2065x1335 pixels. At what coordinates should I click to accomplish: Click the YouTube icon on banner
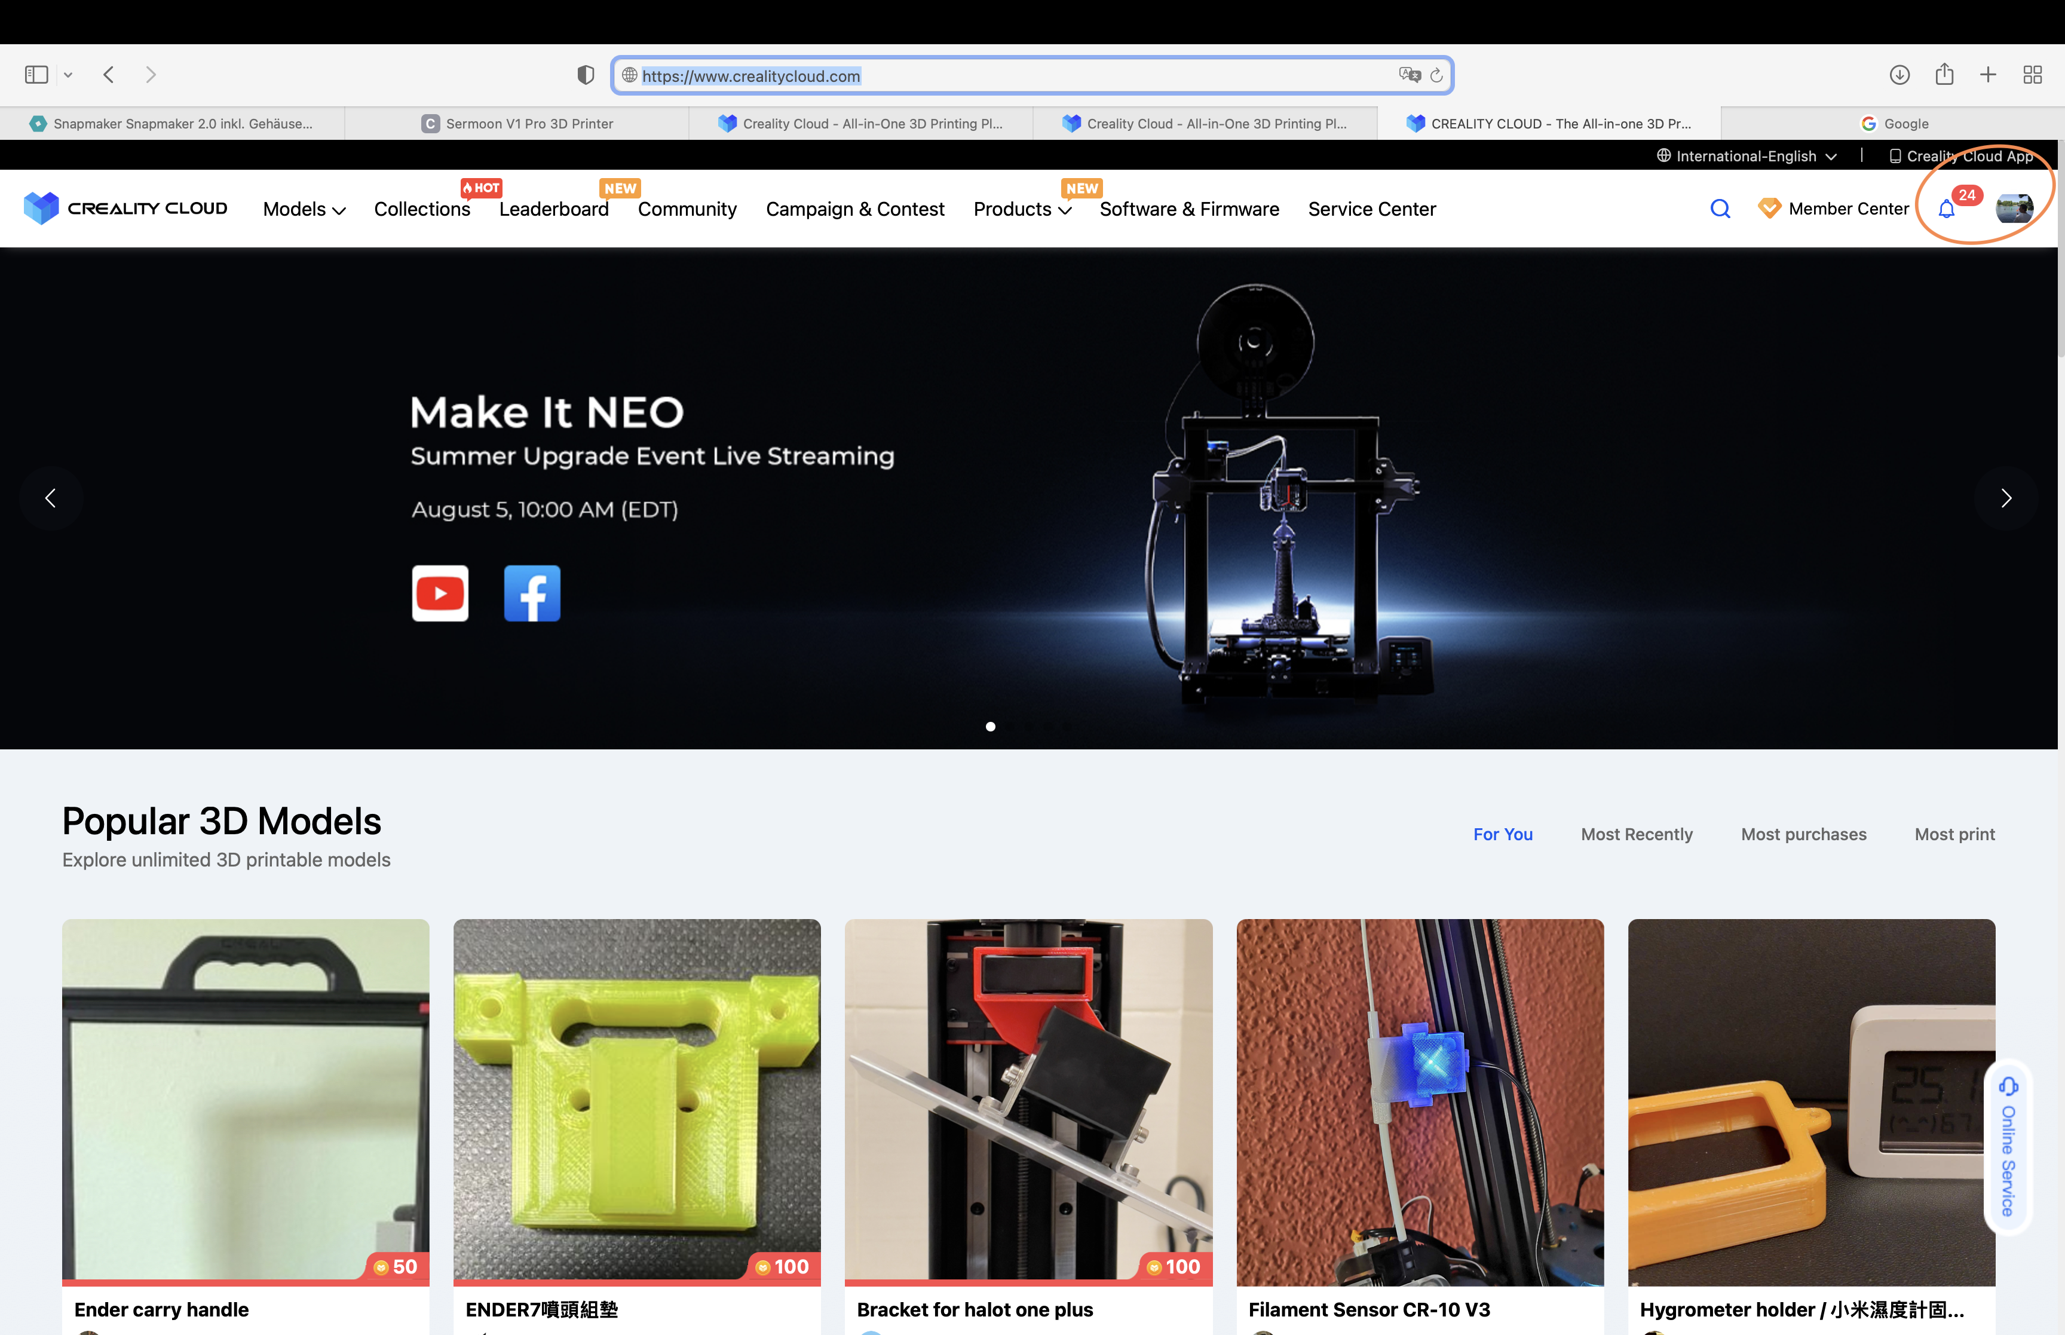pos(440,594)
